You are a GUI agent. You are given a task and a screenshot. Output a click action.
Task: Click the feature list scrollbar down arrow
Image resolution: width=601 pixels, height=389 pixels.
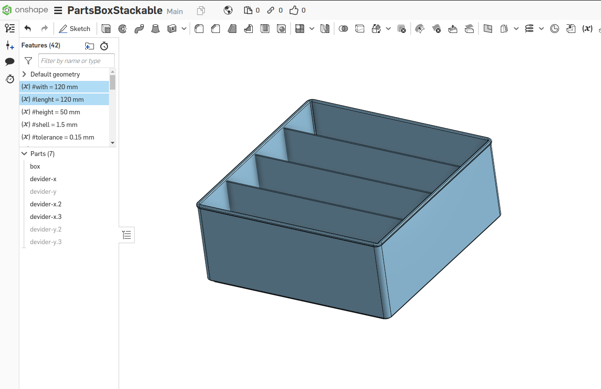(x=112, y=143)
